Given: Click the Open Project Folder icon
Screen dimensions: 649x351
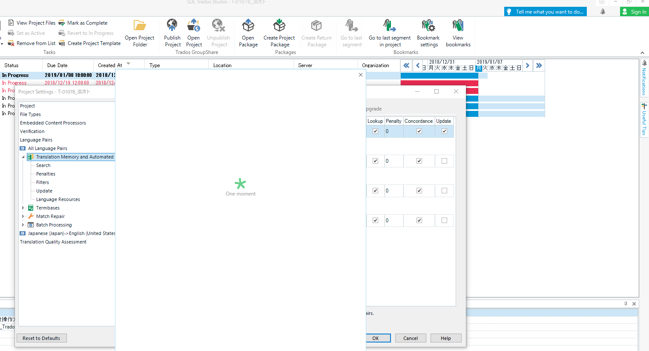Looking at the screenshot, I should (x=140, y=26).
